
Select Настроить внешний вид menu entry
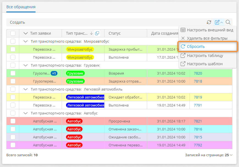[207, 30]
